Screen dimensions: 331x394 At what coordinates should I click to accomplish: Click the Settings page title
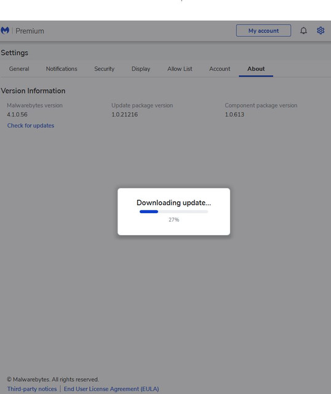point(14,53)
